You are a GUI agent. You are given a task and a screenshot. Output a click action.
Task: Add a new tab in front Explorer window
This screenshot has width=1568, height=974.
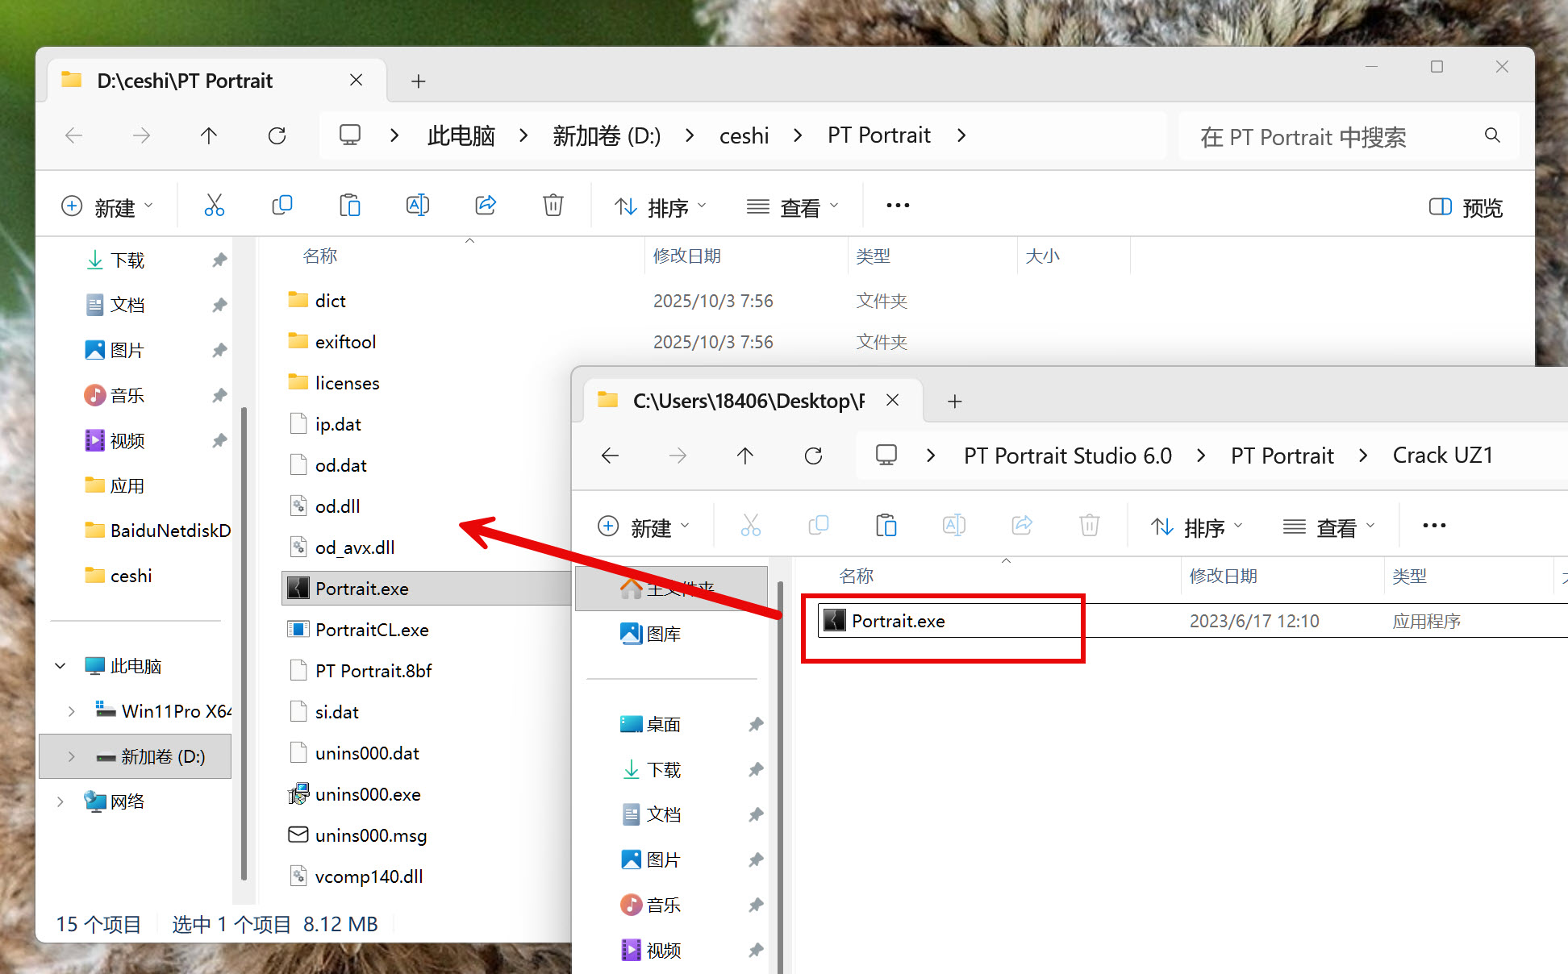954,401
